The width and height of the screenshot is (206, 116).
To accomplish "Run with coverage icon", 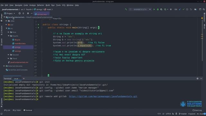I will coord(161,9).
